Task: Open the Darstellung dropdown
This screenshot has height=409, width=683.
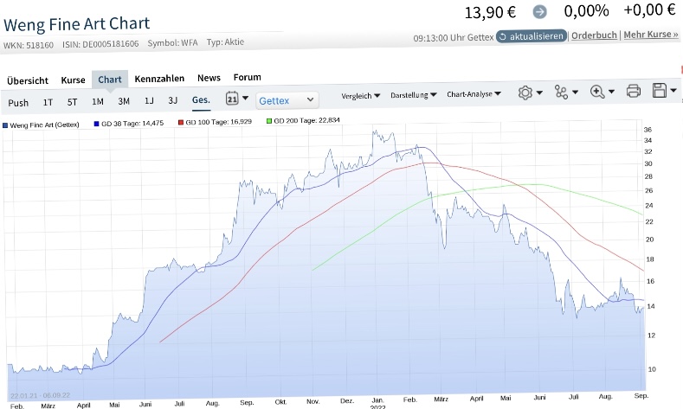Action: pos(414,95)
